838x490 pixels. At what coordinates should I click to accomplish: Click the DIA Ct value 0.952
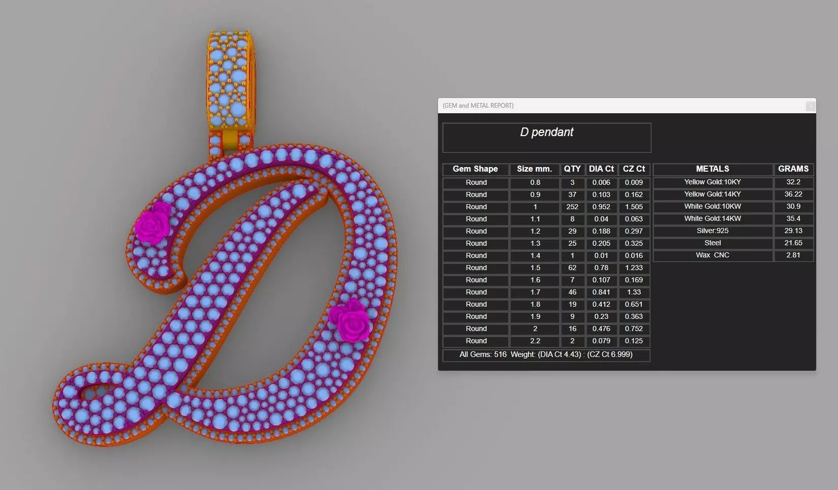coord(602,207)
